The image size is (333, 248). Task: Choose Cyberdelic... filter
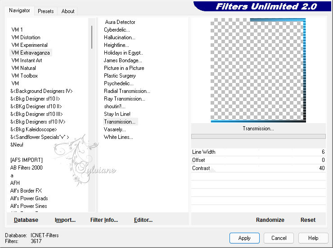[117, 30]
